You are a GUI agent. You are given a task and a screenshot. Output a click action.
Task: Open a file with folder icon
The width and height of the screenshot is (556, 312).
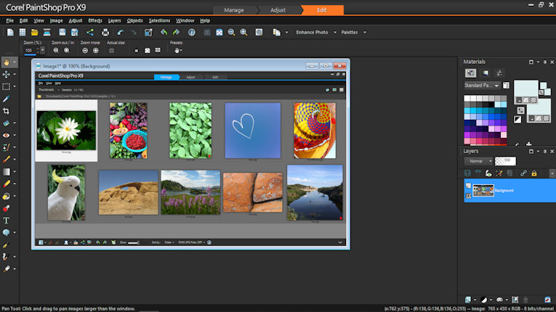[x=34, y=32]
